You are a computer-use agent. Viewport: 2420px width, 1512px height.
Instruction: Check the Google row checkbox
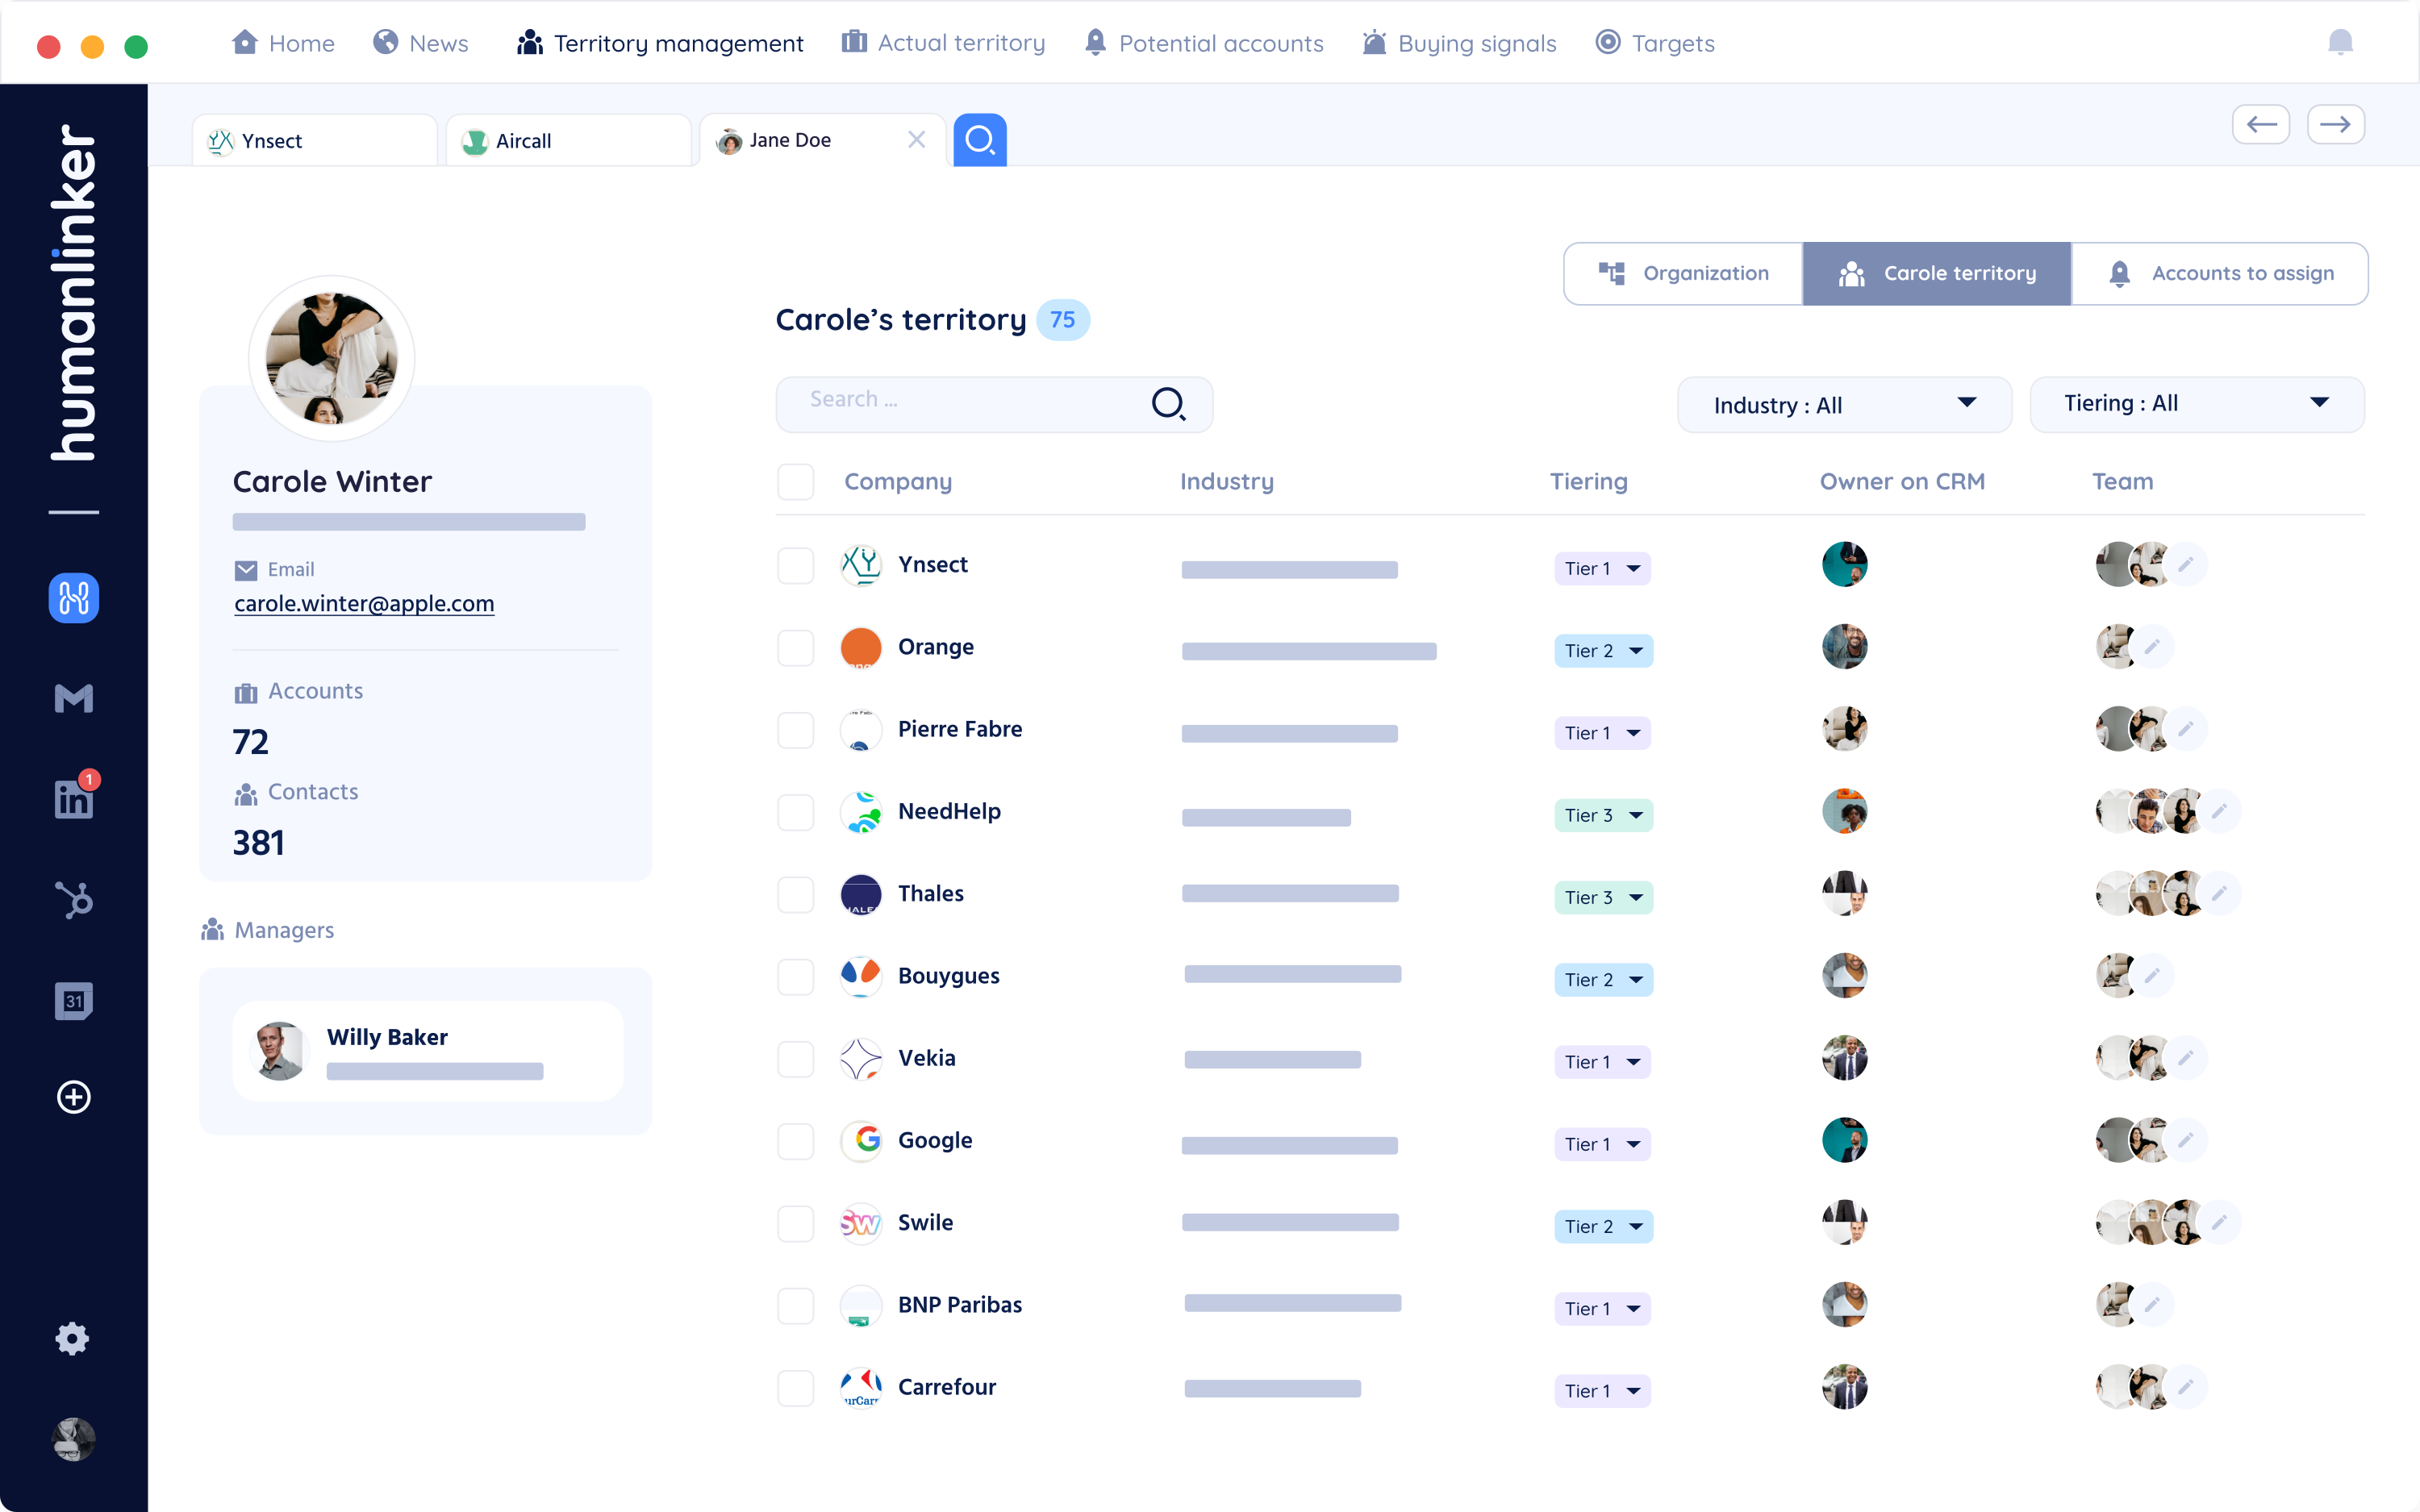coord(795,1140)
